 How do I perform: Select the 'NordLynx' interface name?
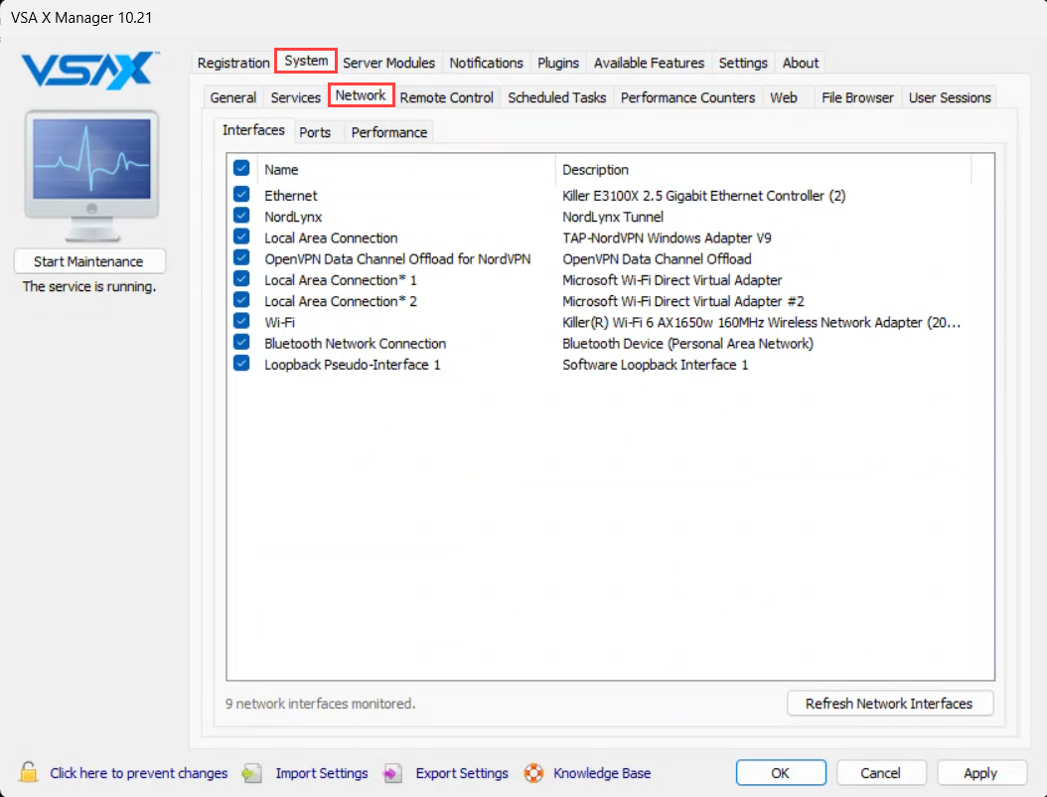tap(293, 217)
